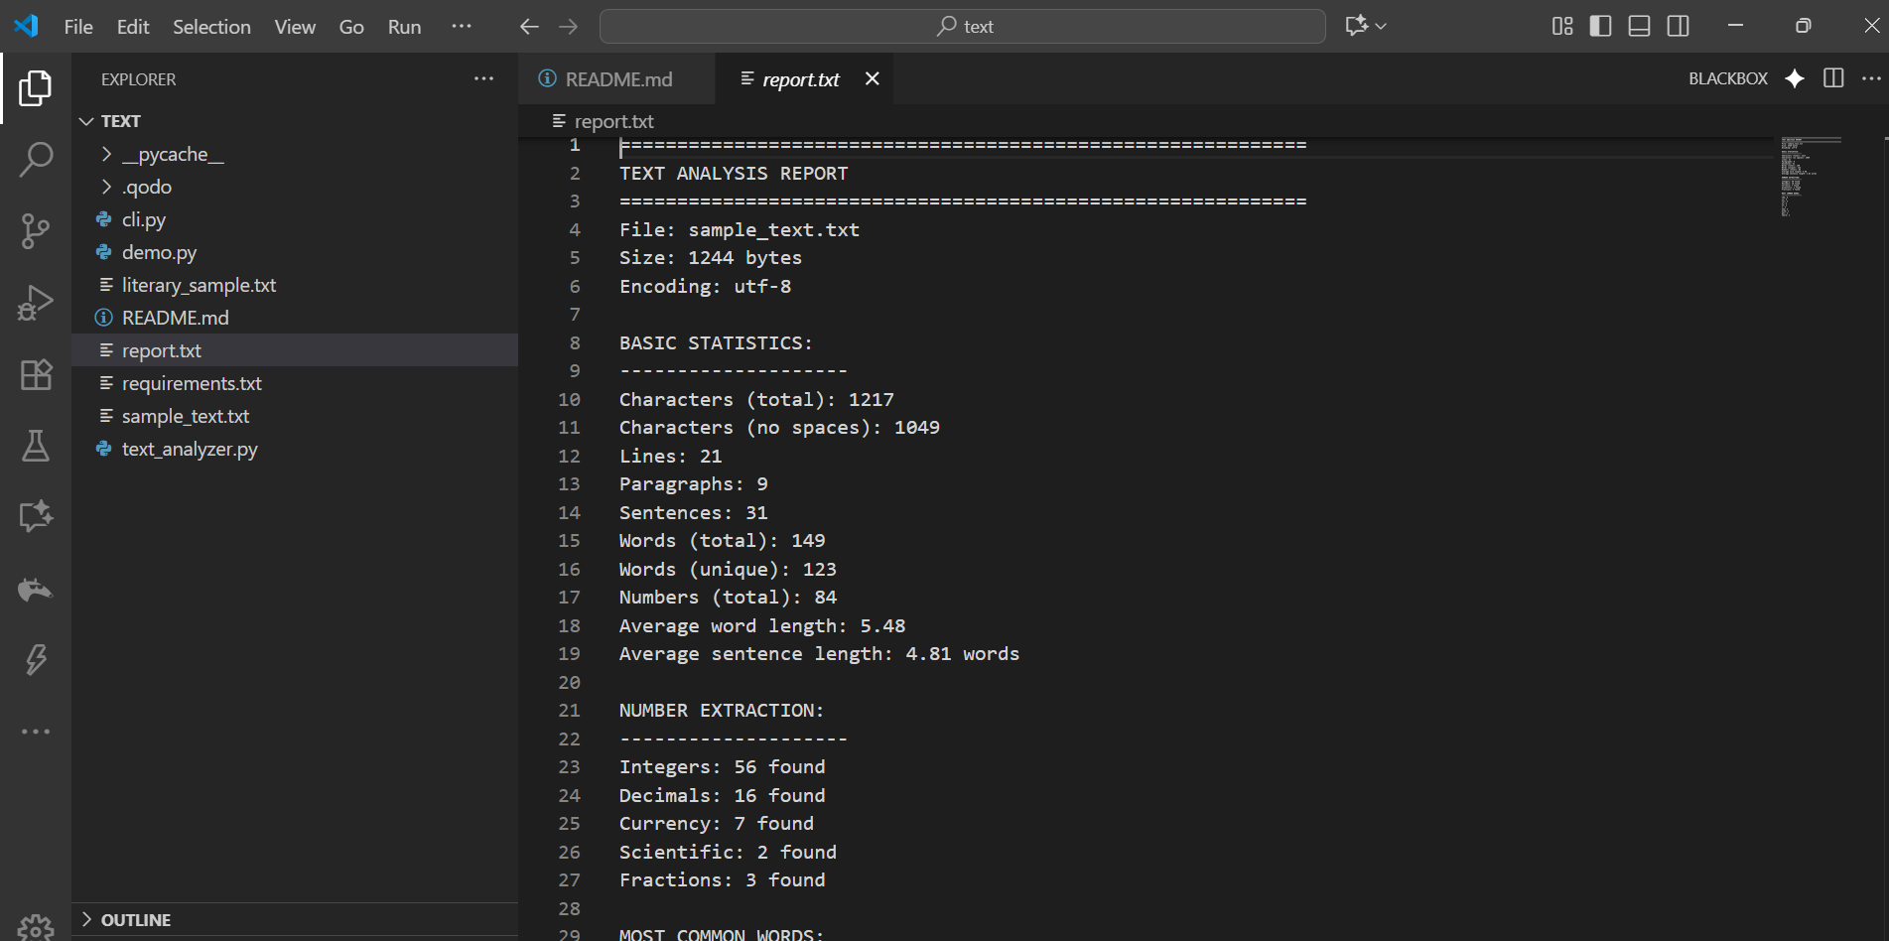Open the Extensions view
This screenshot has height=941, width=1889.
(x=36, y=374)
